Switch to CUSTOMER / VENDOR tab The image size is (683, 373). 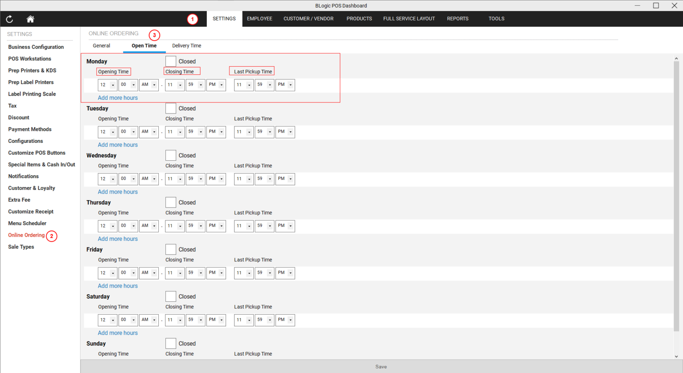pyautogui.click(x=309, y=19)
